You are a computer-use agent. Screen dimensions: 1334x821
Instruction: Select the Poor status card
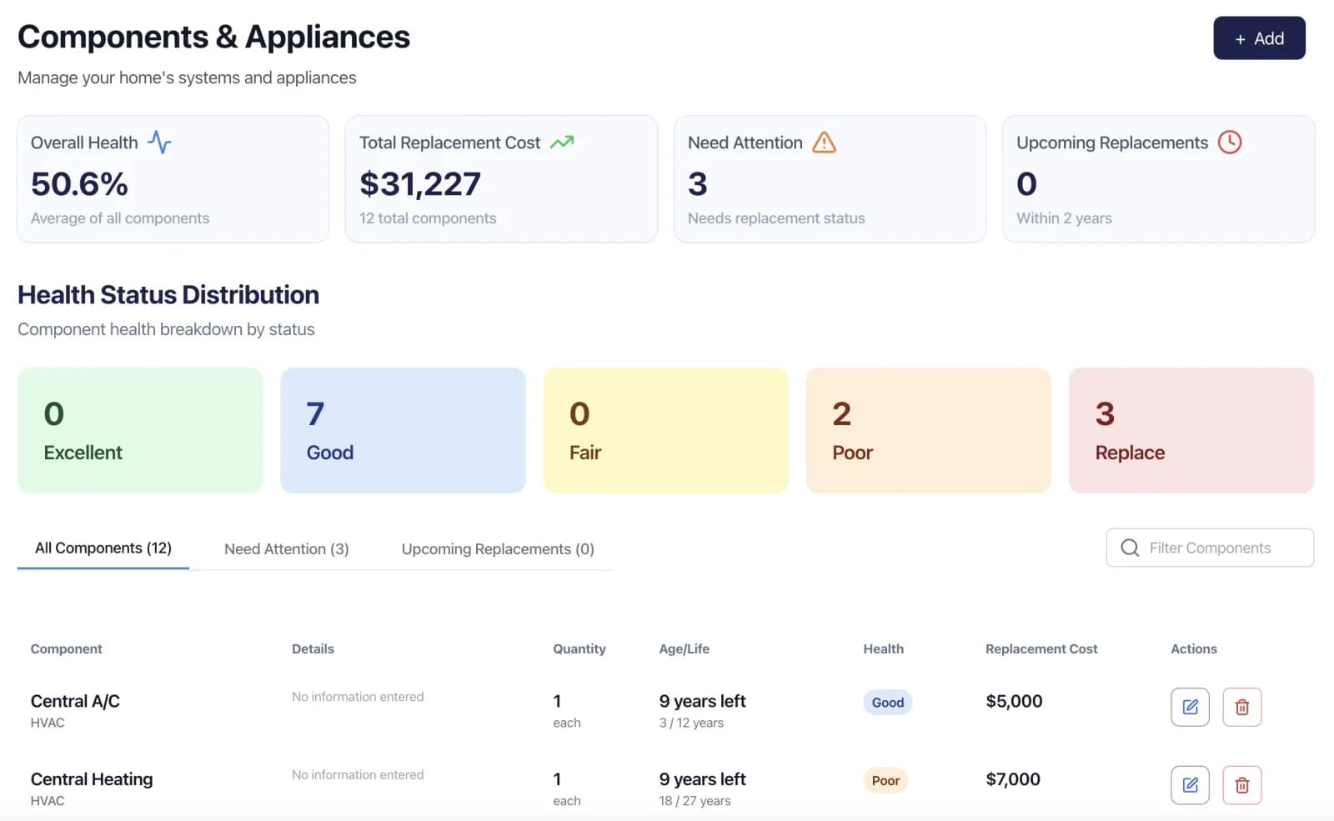(928, 430)
